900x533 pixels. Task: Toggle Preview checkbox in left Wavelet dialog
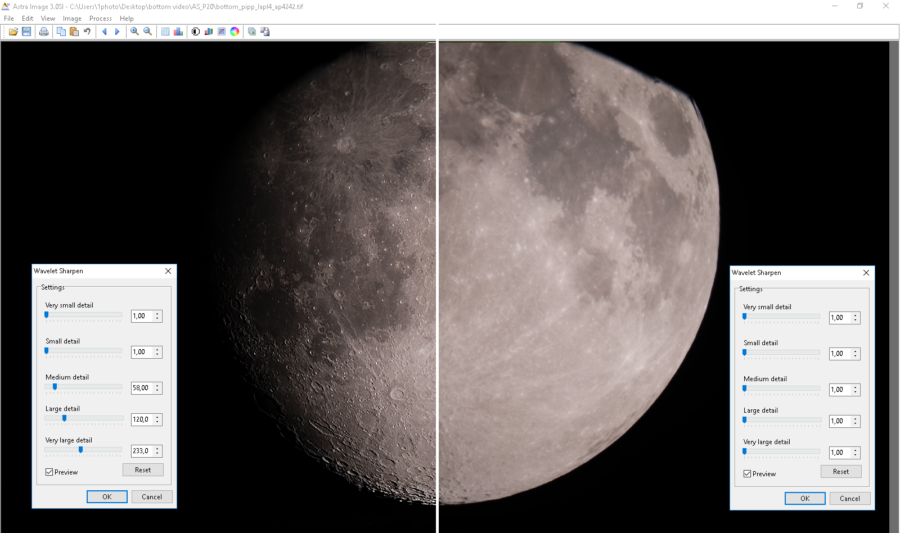(x=49, y=472)
